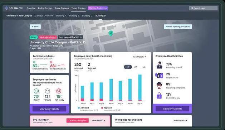Click the Reporting symptoms masked face icon
Viewport: 225px width, 130px height.
[x=159, y=86]
